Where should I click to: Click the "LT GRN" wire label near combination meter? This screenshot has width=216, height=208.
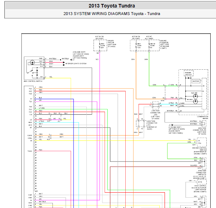point(171,85)
